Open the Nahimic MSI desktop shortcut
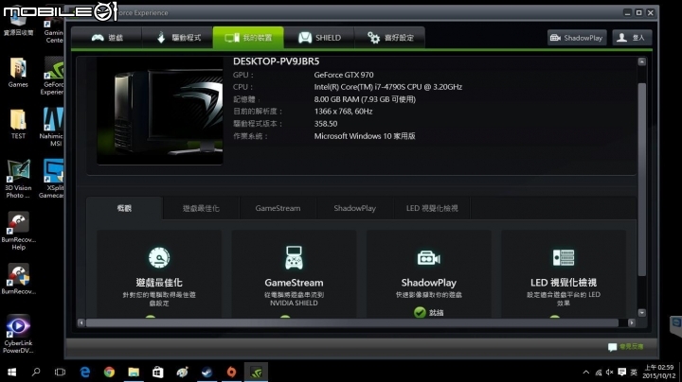682x382 pixels. click(52, 127)
